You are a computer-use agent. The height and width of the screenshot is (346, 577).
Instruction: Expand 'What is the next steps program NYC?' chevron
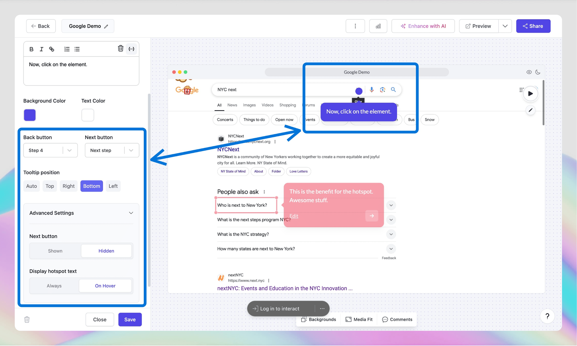point(391,220)
